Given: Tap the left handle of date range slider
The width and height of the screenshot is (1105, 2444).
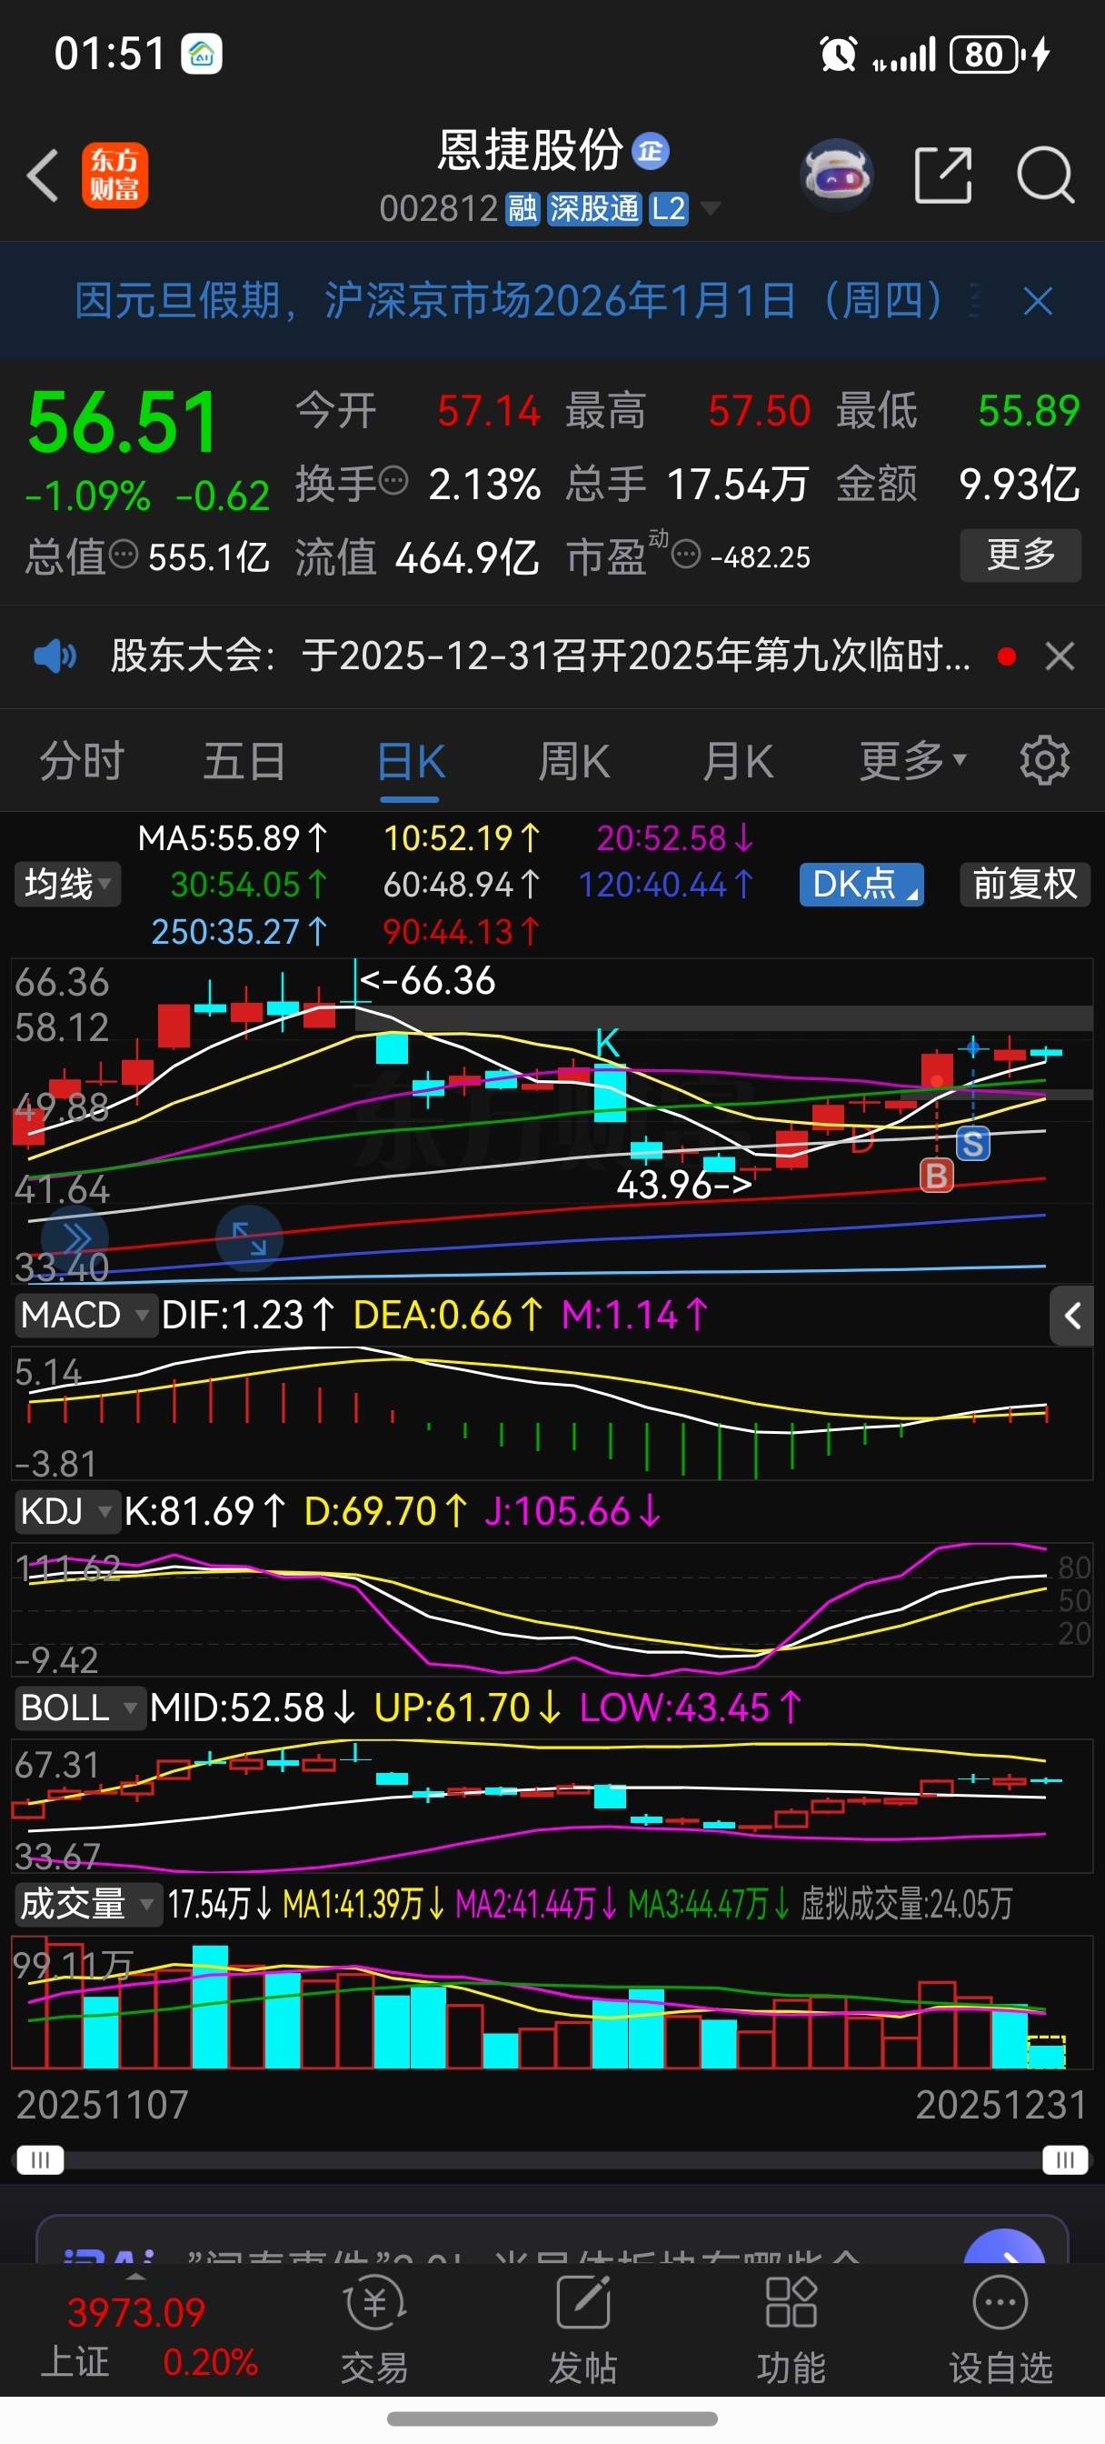Looking at the screenshot, I should click(x=40, y=2160).
